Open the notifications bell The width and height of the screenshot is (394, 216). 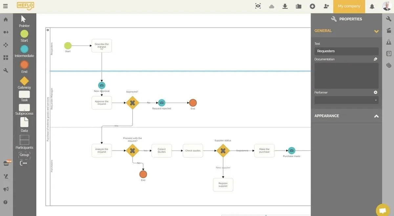click(x=372, y=6)
